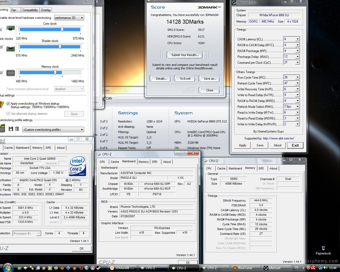Open About tab in the Memory CPU-Z window

tap(273, 168)
